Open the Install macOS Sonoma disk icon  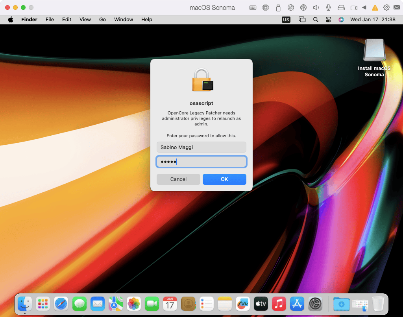(374, 50)
